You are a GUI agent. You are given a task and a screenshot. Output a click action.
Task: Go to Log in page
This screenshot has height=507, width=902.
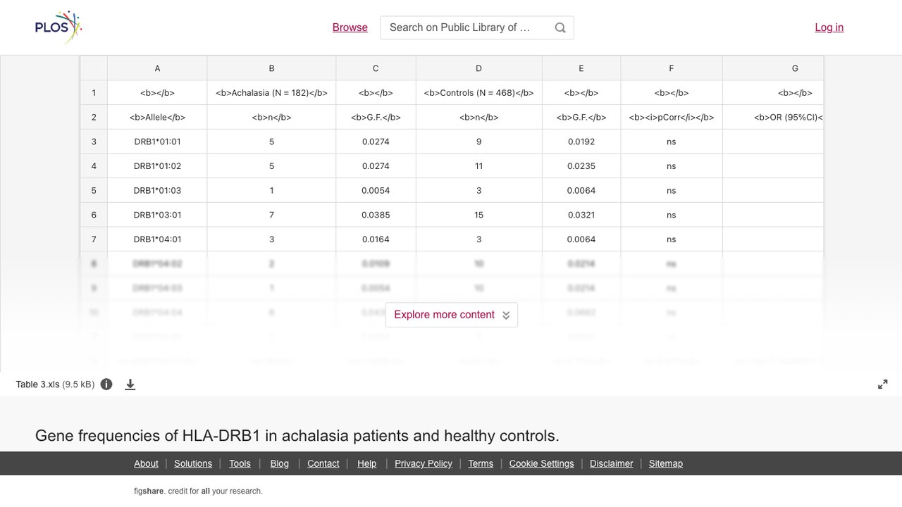829,27
